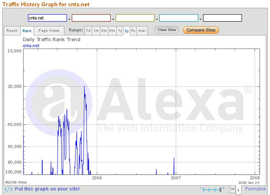Click the Daily Traffic Rank Trend title
The image size is (270, 195).
[x=51, y=40]
